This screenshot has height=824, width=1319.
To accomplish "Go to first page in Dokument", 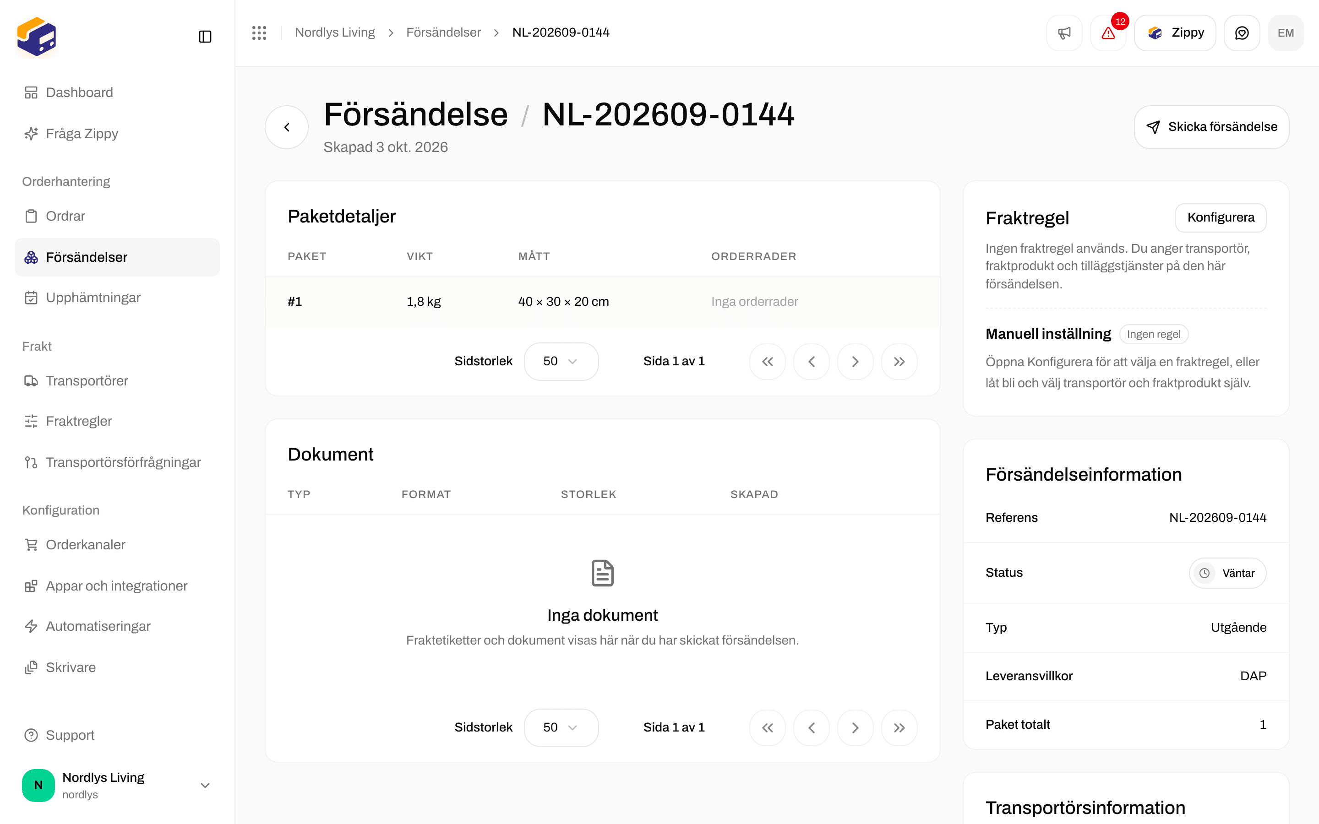I will pyautogui.click(x=768, y=727).
